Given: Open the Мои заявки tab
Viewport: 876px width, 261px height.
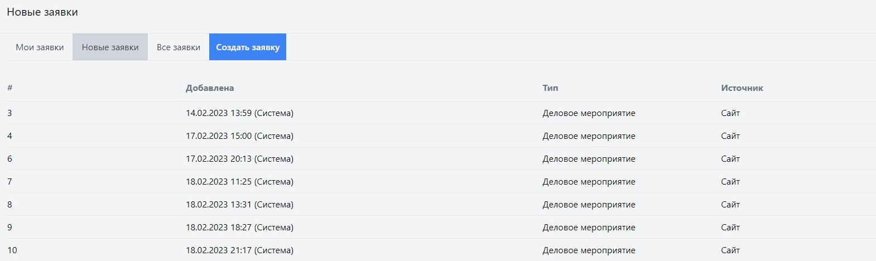Looking at the screenshot, I should point(40,47).
